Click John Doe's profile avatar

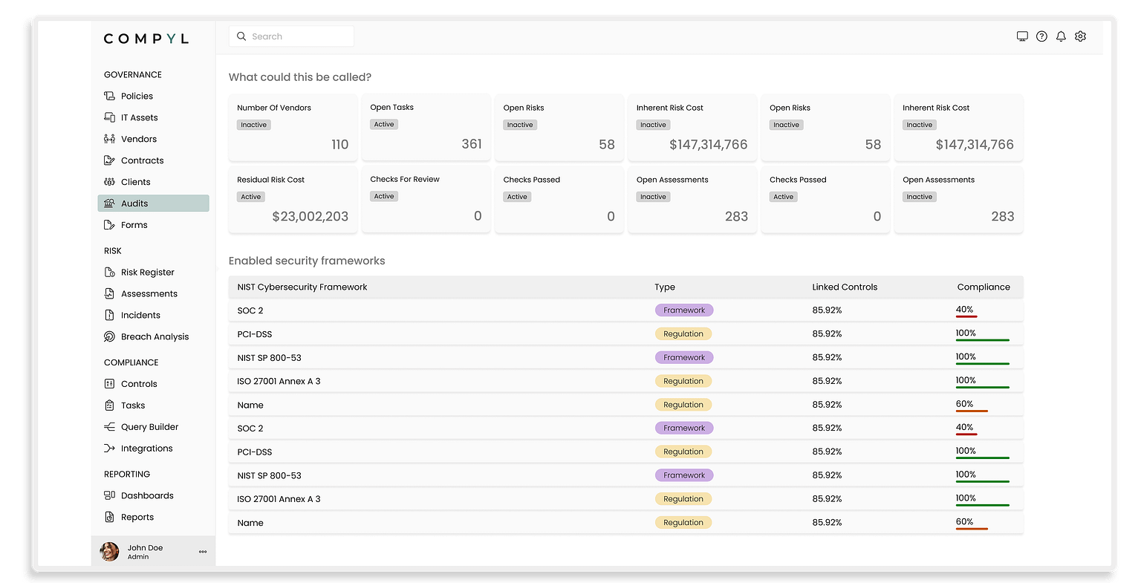pyautogui.click(x=110, y=552)
